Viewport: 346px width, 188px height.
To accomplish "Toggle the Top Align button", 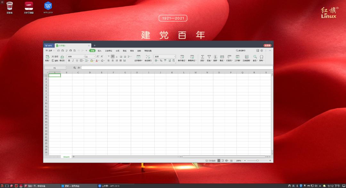I will [109, 56].
